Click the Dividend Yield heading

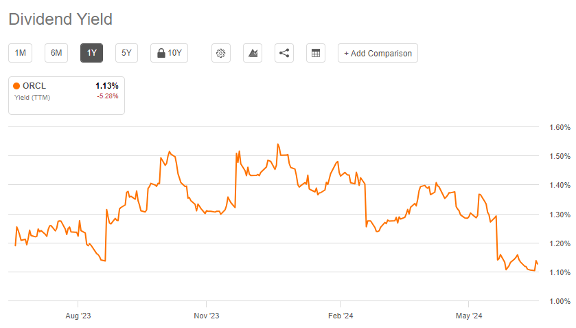click(60, 19)
